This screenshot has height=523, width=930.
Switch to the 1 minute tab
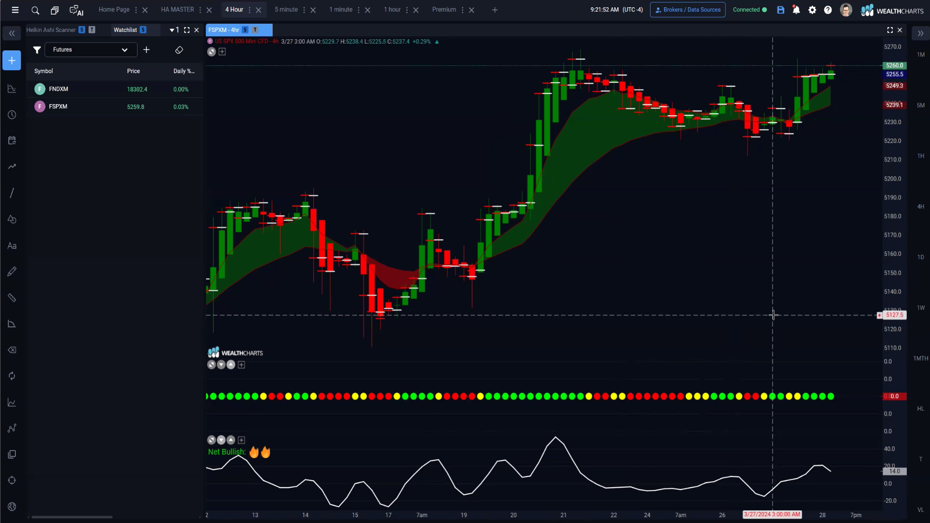(x=341, y=10)
